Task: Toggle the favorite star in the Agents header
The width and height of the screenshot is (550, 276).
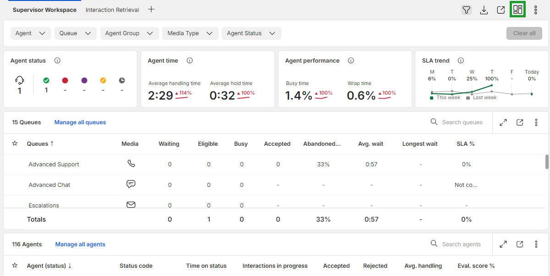Action: (x=15, y=265)
